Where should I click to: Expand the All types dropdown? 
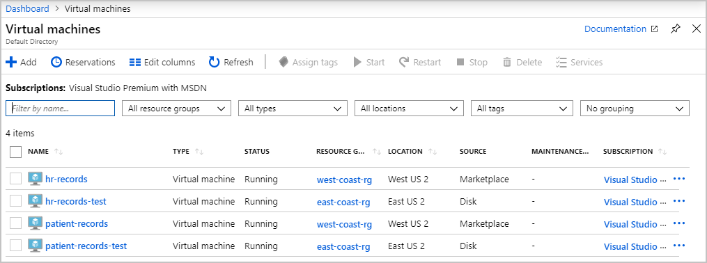293,108
